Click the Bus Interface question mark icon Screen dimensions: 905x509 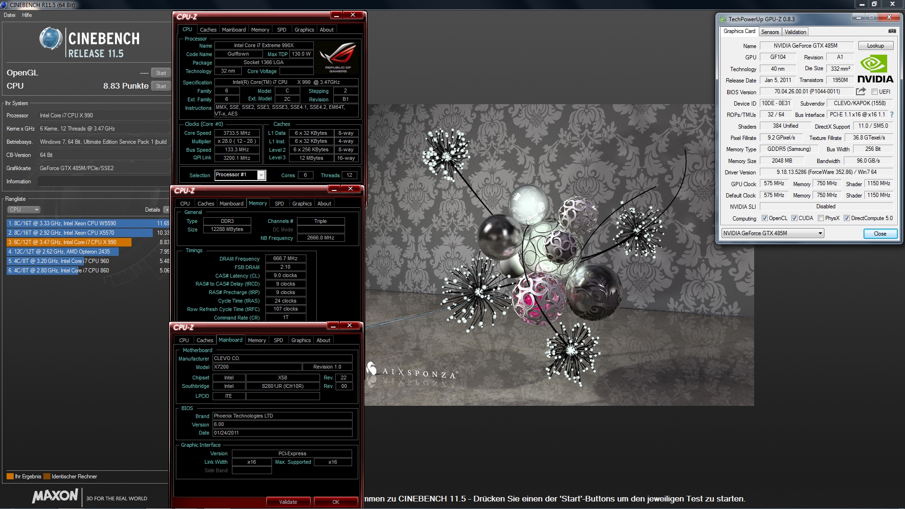pos(892,115)
